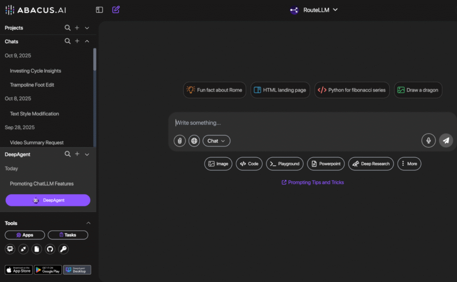This screenshot has width=457, height=282.
Task: Open the Tasks tools button
Action: coord(68,235)
